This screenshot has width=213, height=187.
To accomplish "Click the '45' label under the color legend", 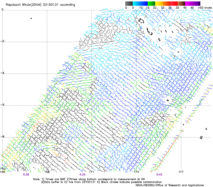I will point(192,7).
